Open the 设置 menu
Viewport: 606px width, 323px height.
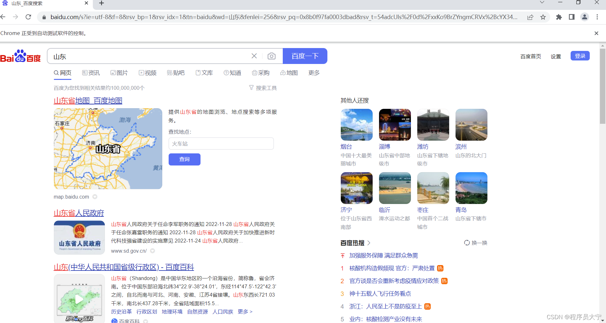556,56
